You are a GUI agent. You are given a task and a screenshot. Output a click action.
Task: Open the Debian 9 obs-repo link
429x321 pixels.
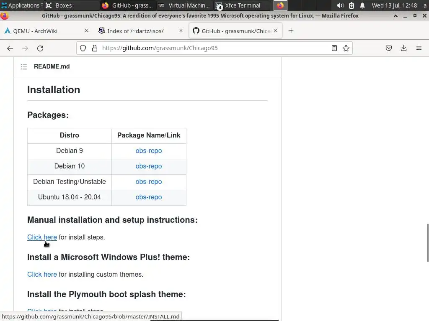[x=149, y=150]
